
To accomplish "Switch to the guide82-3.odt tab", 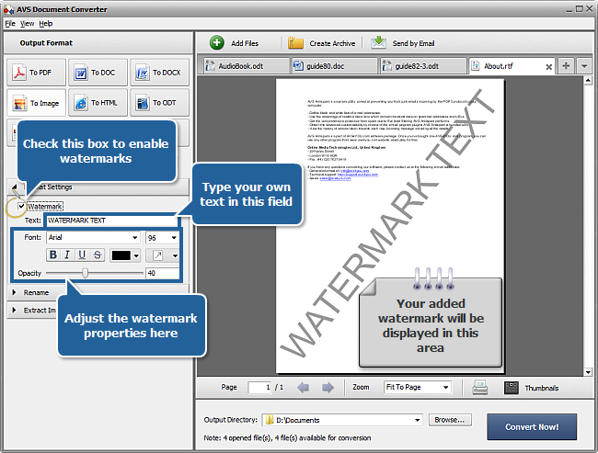I will (423, 66).
